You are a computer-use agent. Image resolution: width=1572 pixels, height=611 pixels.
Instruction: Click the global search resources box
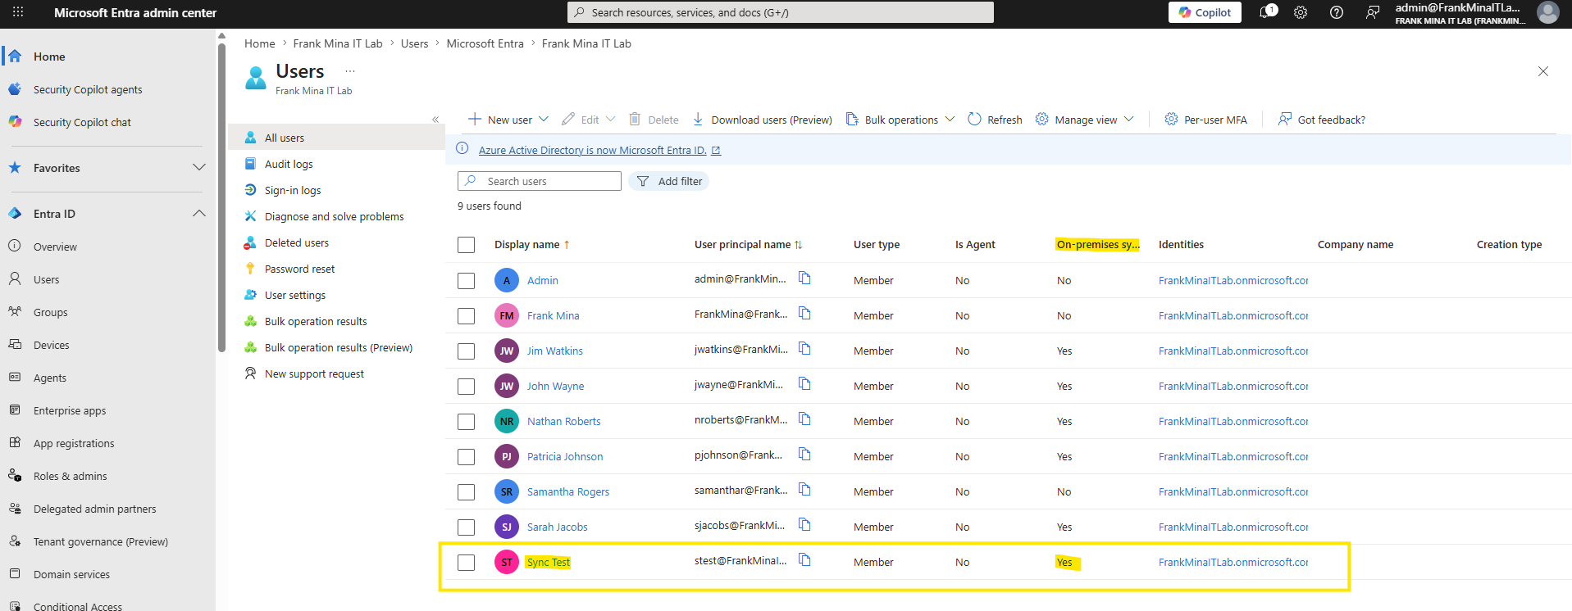coord(781,12)
